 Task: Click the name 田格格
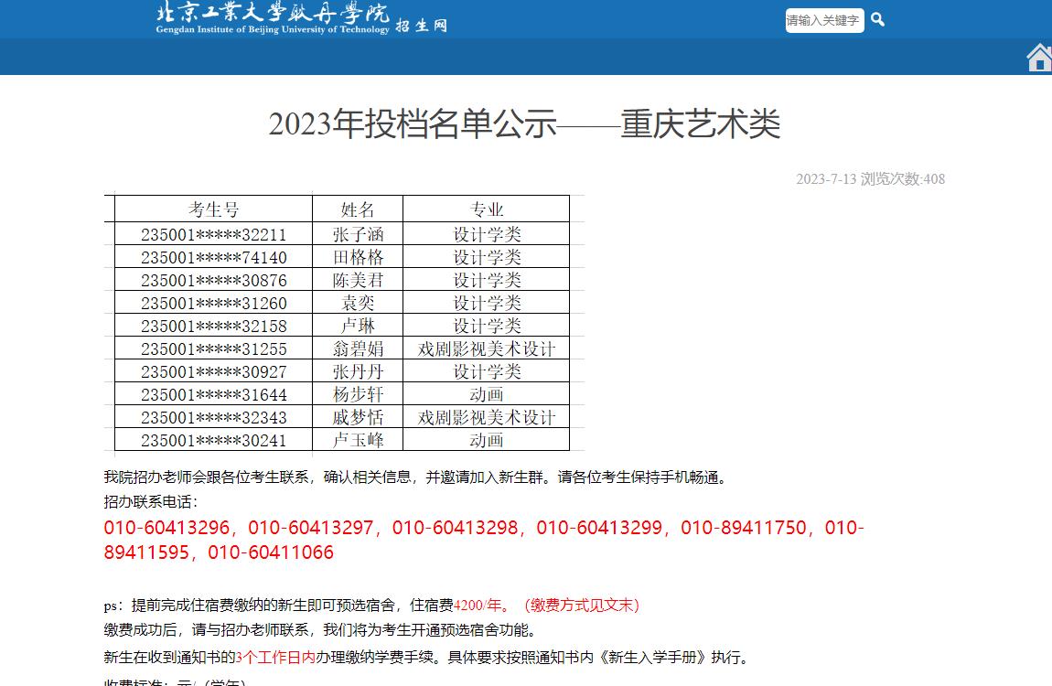click(x=358, y=258)
